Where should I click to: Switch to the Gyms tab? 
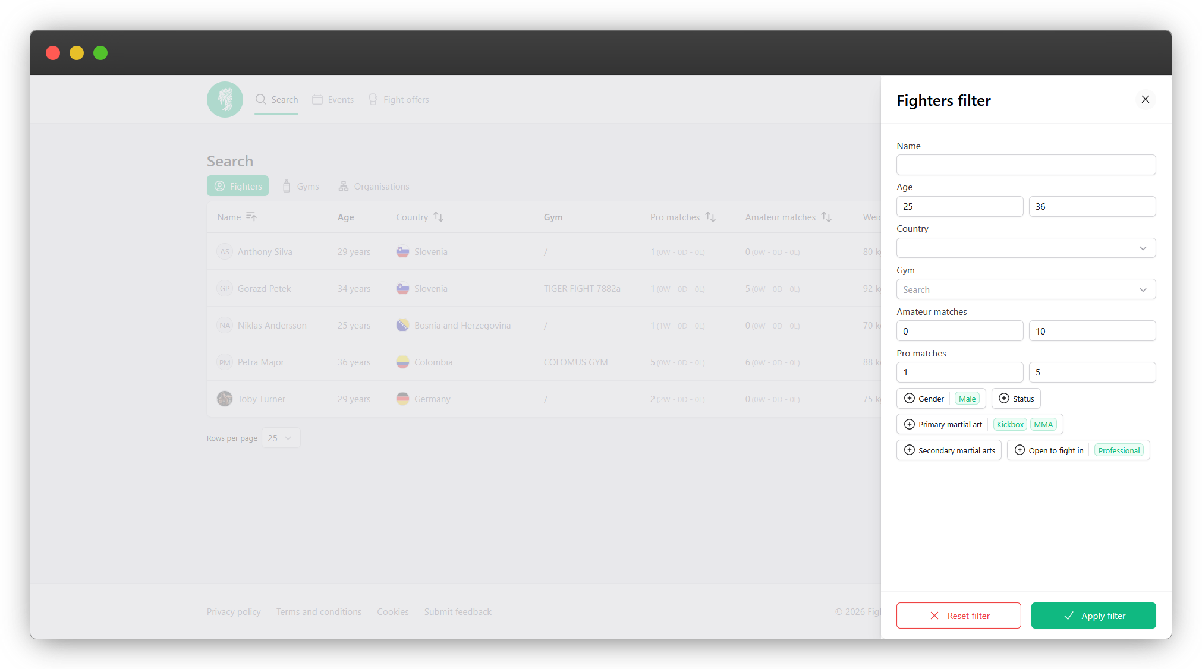301,186
